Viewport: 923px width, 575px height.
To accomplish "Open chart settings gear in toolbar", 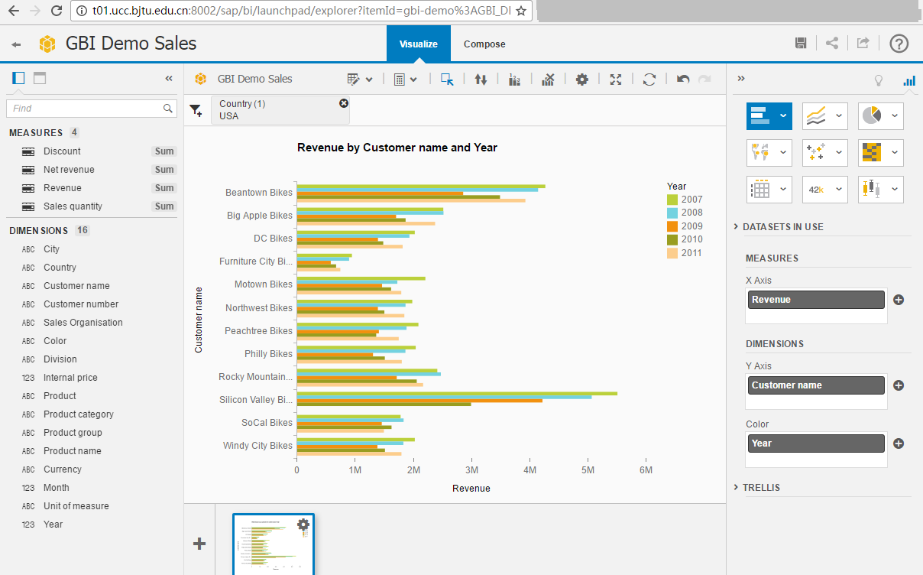I will [582, 79].
